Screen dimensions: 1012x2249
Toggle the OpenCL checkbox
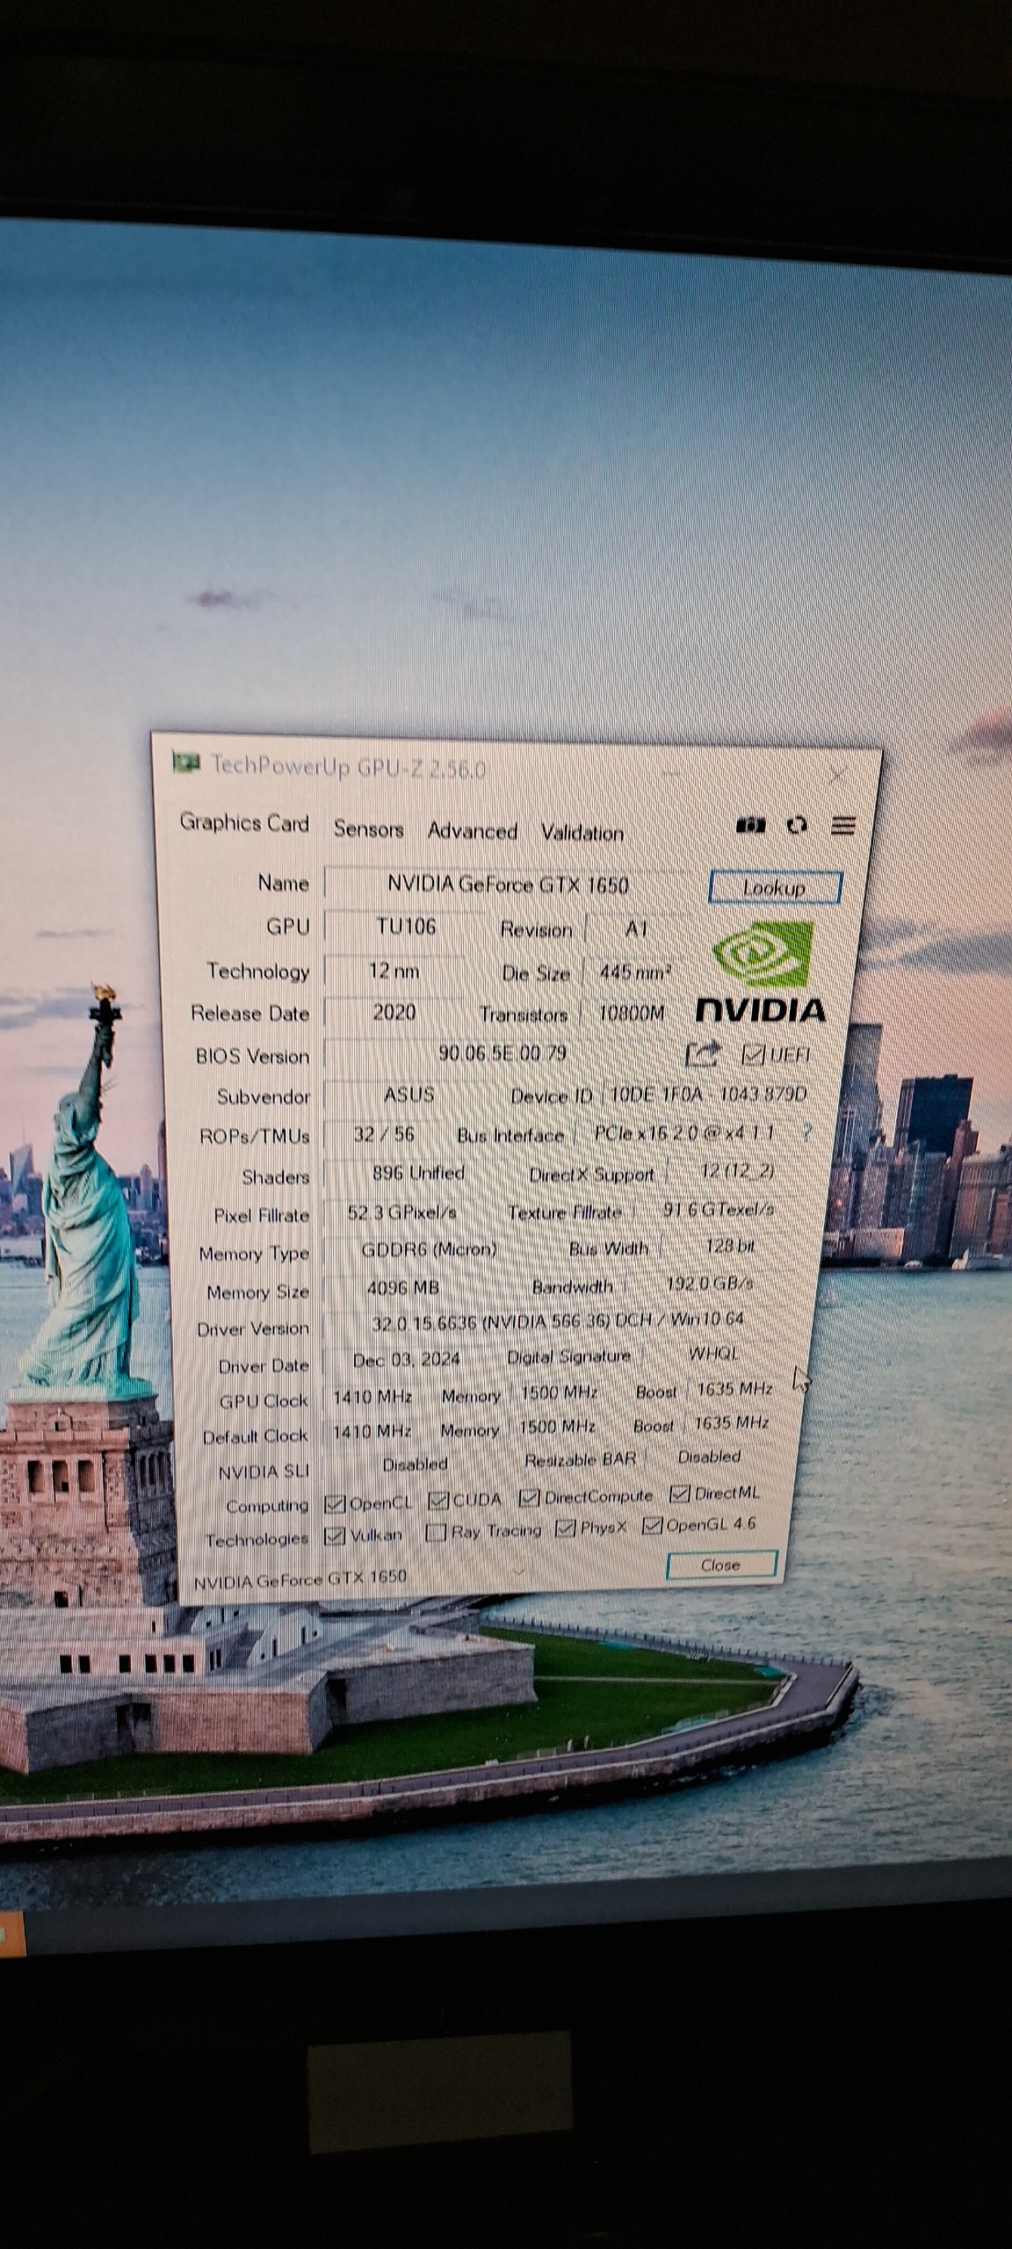coord(335,1504)
